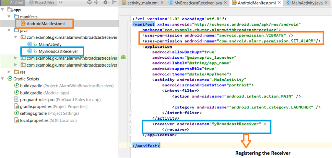
Task: Click the Gradle Scripts icon
Action: pyautogui.click(x=9, y=79)
